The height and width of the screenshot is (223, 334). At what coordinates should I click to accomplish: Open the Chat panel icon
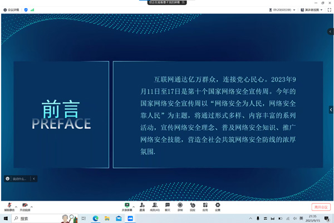coord(167,206)
